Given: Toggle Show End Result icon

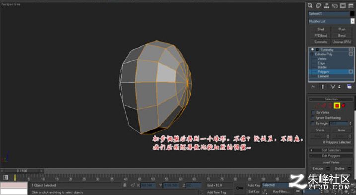Looking at the screenshot, I should [x=323, y=87].
